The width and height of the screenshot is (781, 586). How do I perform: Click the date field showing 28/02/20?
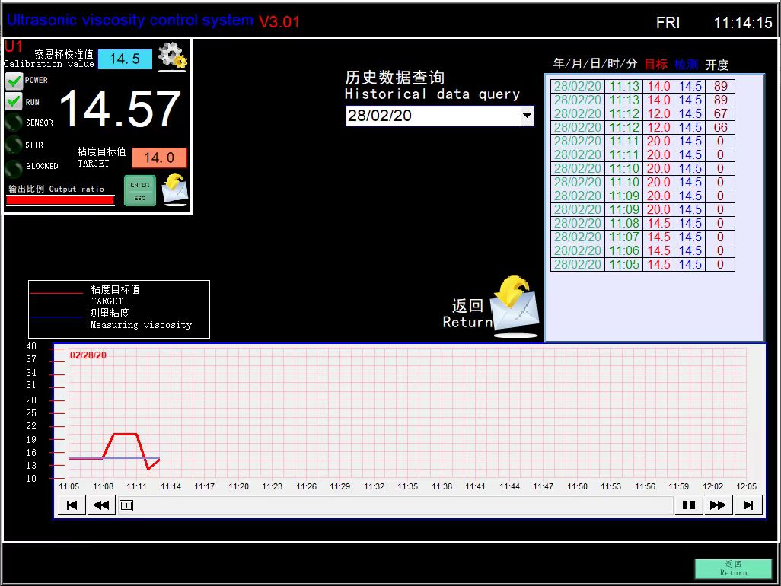[432, 116]
